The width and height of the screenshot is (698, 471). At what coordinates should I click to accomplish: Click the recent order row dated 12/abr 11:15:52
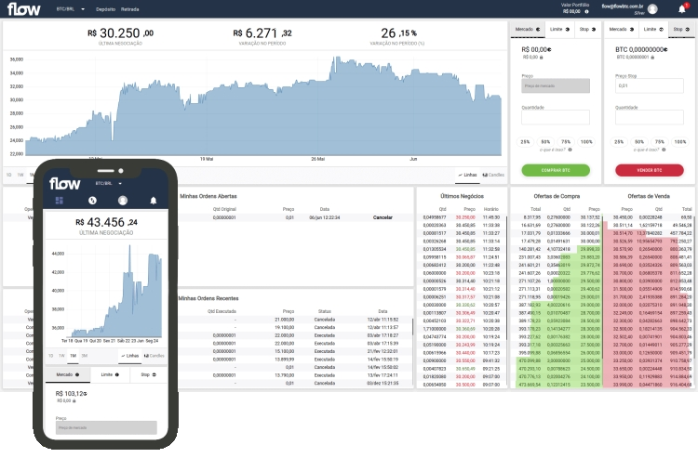point(294,320)
